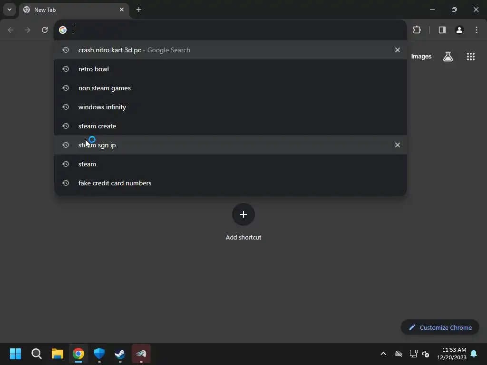The height and width of the screenshot is (365, 487).
Task: Click the muted volume tray icon
Action: point(426,354)
